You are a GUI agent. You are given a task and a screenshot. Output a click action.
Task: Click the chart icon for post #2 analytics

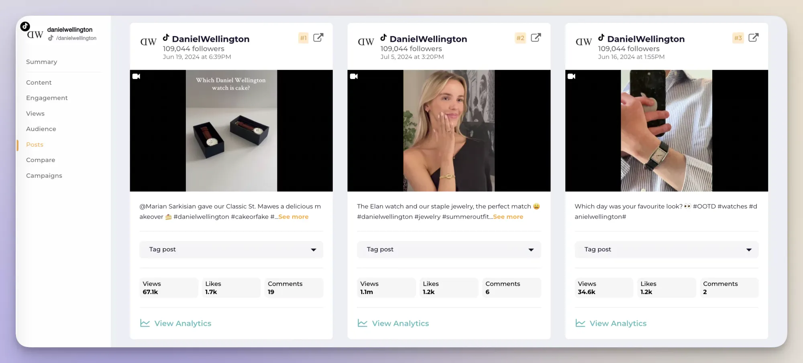point(363,323)
